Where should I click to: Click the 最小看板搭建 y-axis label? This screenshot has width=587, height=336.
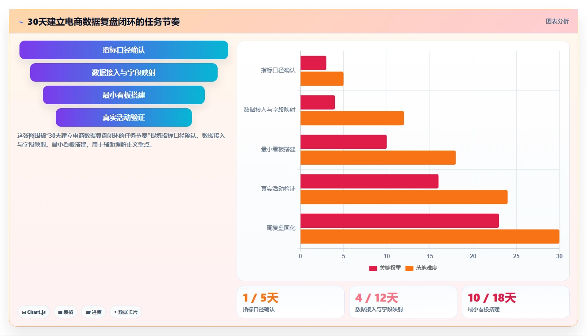(x=278, y=149)
